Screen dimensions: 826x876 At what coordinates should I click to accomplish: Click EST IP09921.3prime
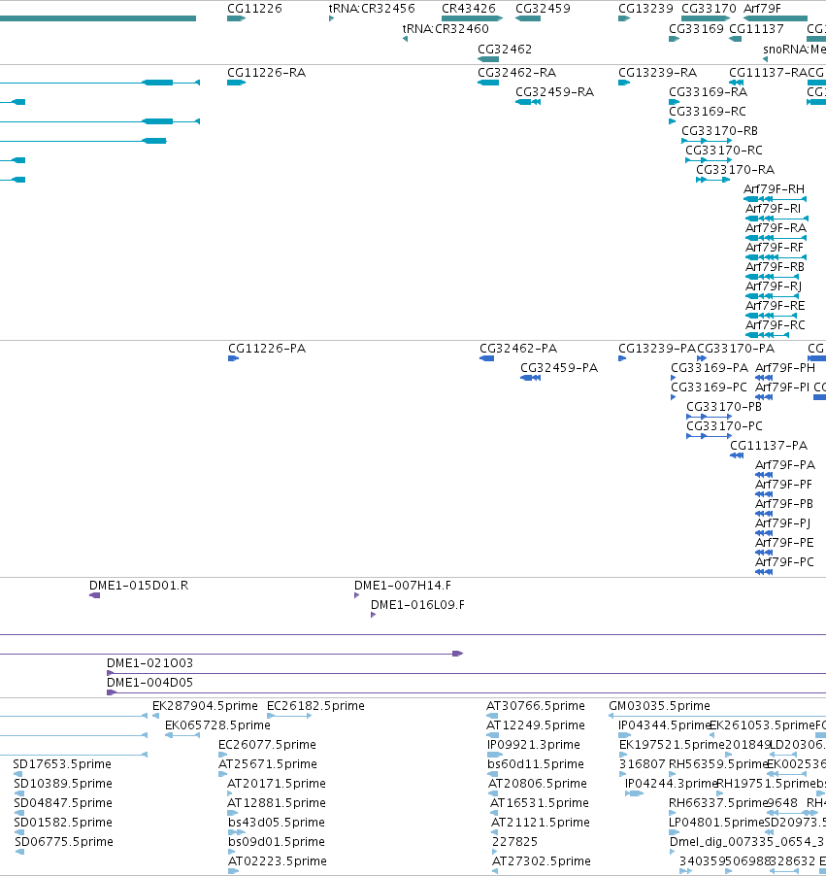pyautogui.click(x=495, y=755)
